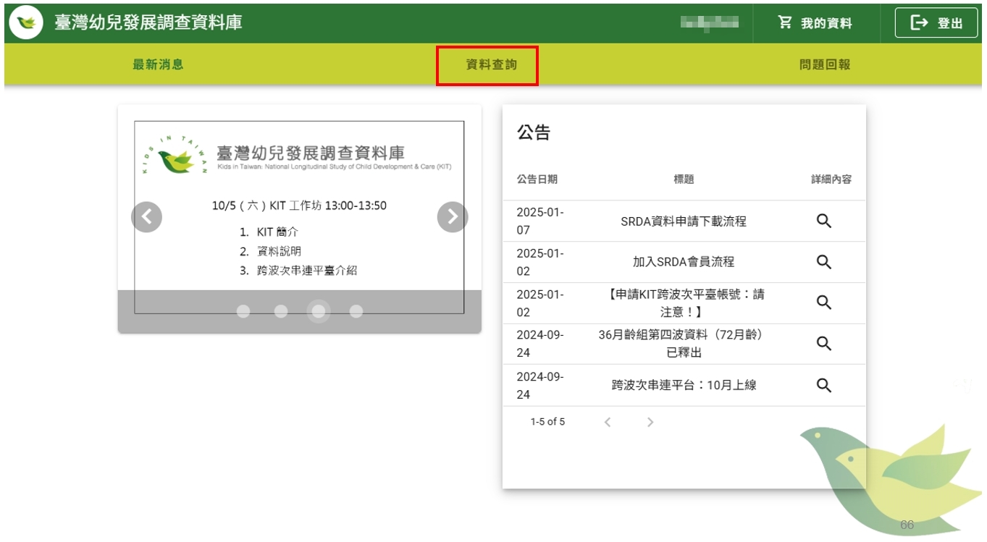Click the 登出 logout button

pos(936,23)
